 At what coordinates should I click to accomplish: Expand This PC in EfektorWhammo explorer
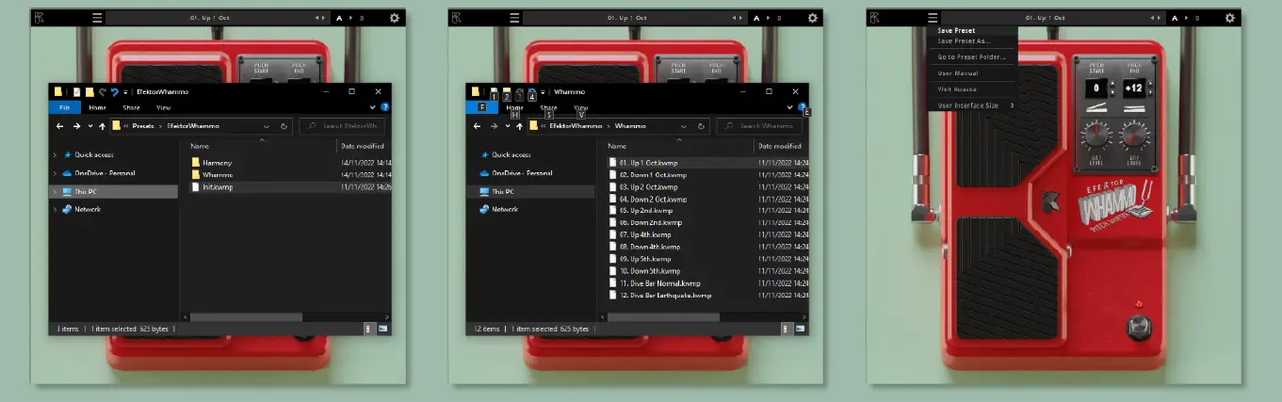click(x=55, y=191)
